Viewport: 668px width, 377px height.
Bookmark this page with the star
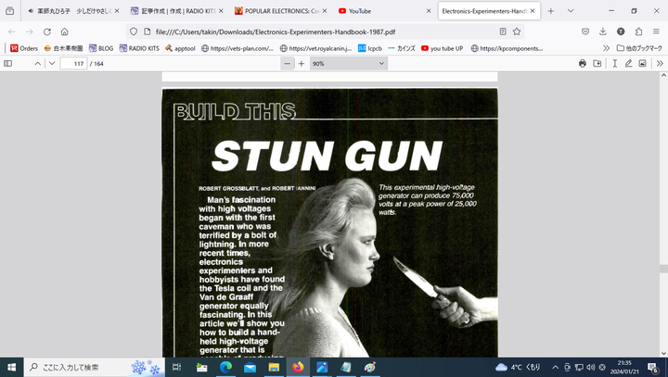(x=517, y=31)
